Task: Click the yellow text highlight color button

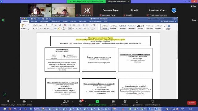Action: pyautogui.click(x=59, y=29)
